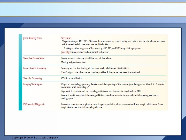Click the 'Stress tests:' label
Image resolution: width=186 pixels, height=140 pixels.
[66, 38]
